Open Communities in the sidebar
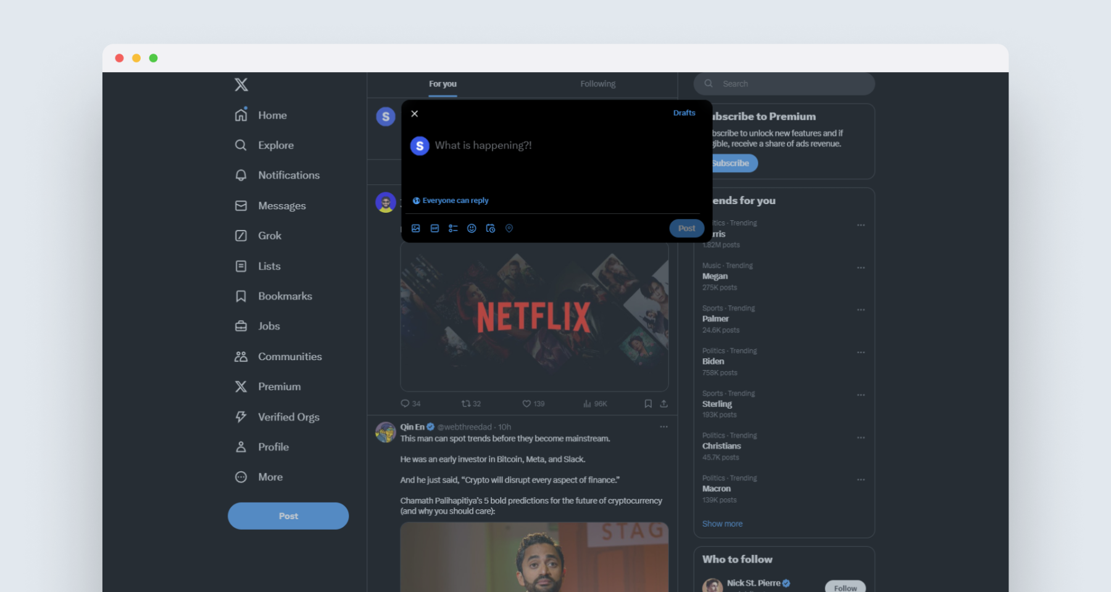 tap(278, 356)
